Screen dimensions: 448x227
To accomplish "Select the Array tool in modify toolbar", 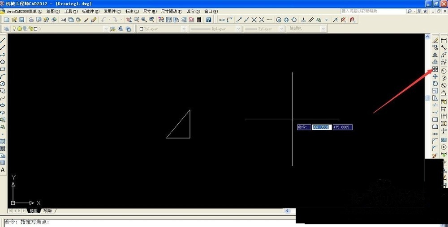I will pyautogui.click(x=435, y=69).
